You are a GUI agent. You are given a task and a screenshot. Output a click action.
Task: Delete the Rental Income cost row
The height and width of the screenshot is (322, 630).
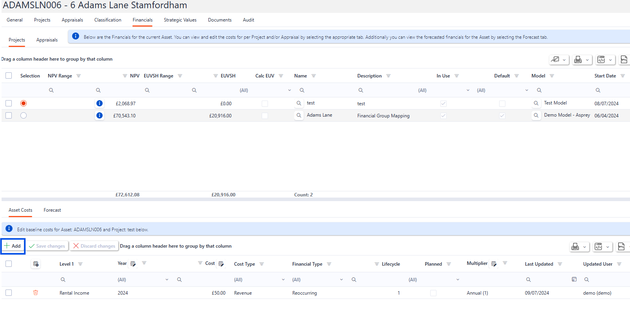point(36,293)
